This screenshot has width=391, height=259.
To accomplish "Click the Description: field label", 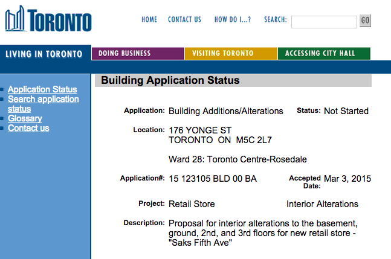I will click(144, 223).
